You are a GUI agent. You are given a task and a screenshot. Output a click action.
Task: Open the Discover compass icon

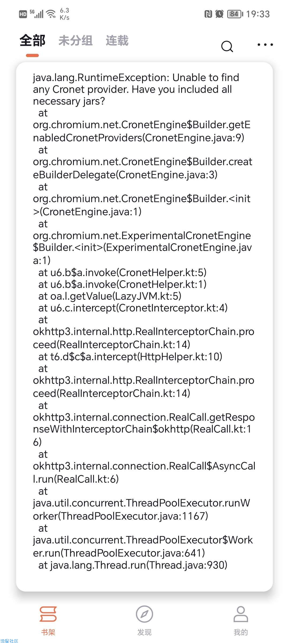[x=144, y=614]
